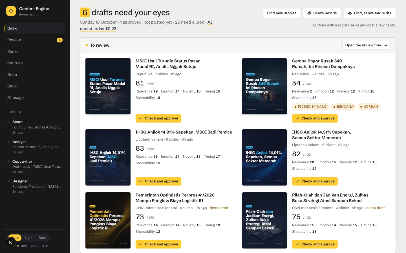
Task: Open the Scout pipeline entry
Action: (35, 127)
